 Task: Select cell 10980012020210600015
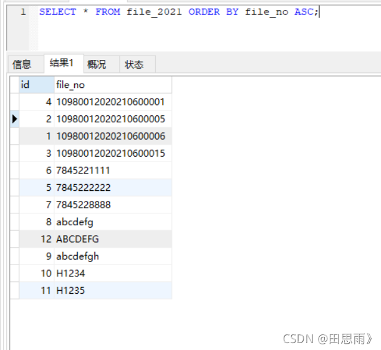[x=113, y=153]
